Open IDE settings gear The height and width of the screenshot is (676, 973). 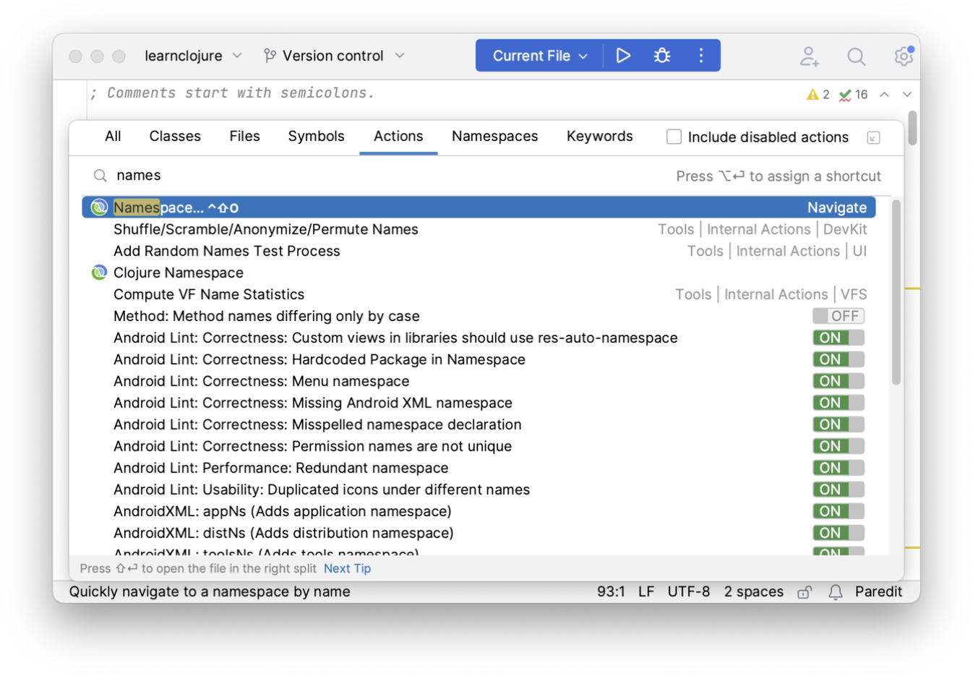tap(904, 56)
